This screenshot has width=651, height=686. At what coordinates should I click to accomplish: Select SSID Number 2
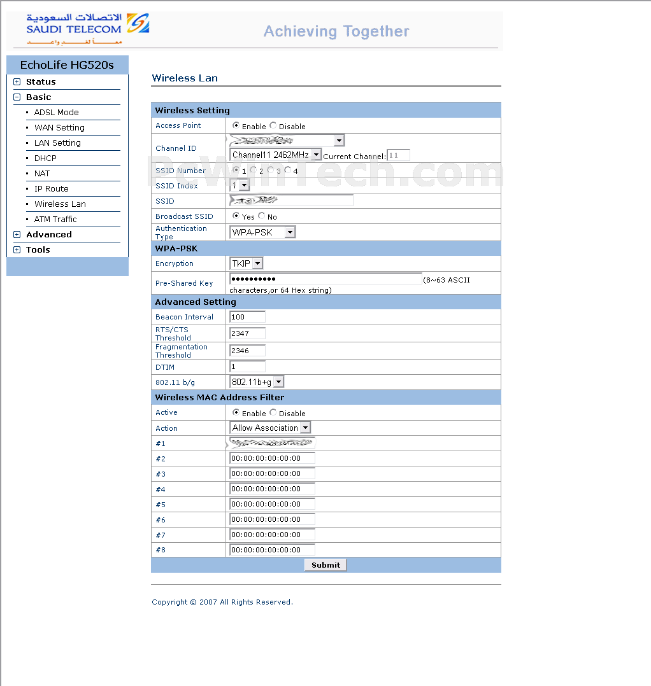tap(254, 170)
